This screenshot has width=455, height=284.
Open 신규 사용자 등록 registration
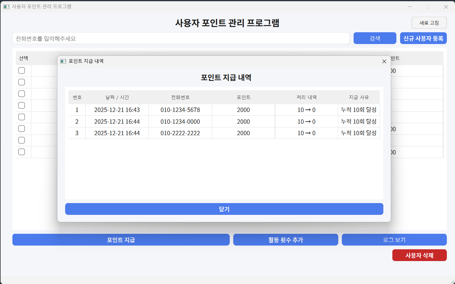(x=423, y=38)
